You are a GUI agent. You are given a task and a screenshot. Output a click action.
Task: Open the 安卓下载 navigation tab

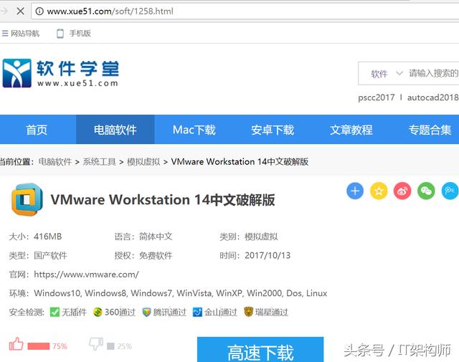click(273, 130)
